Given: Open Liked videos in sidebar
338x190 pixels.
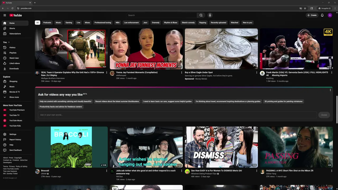Looking at the screenshot, I should pyautogui.click(x=15, y=63).
